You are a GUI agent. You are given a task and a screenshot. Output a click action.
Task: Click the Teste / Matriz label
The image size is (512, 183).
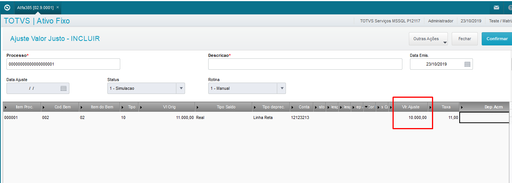pyautogui.click(x=500, y=21)
